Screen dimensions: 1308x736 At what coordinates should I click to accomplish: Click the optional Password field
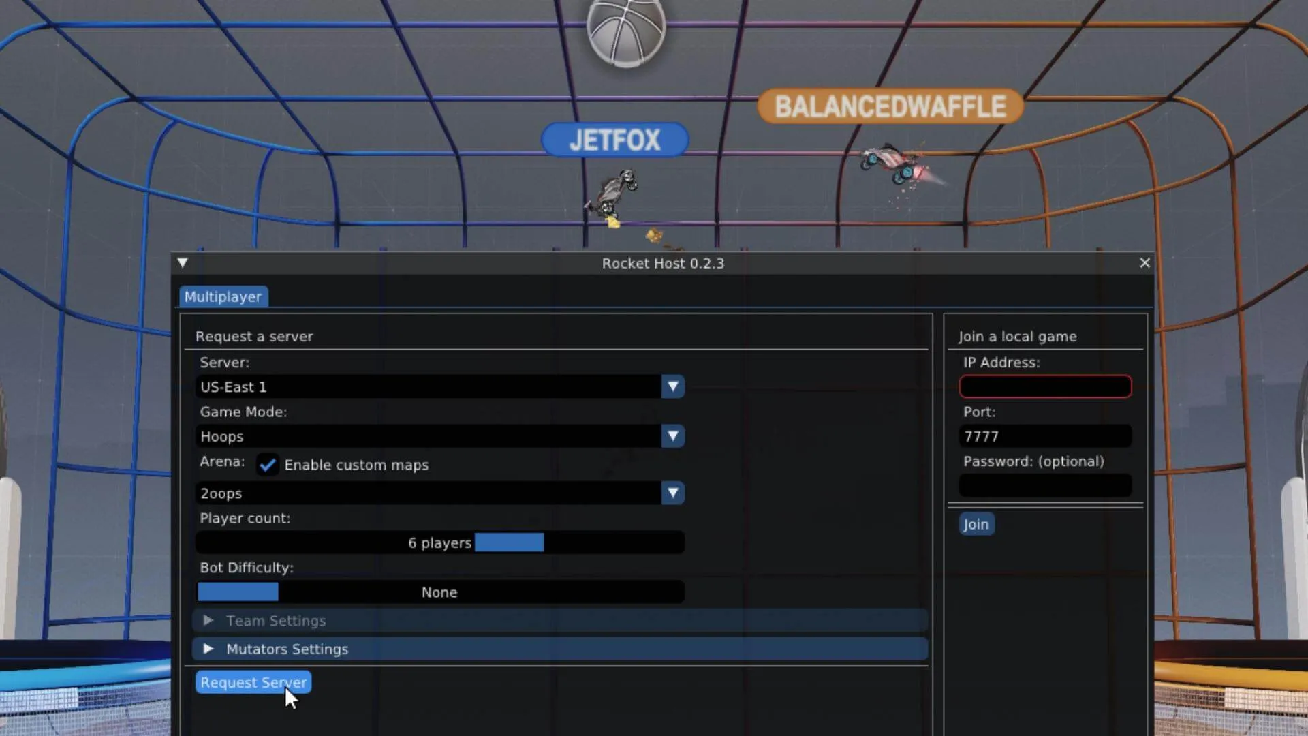(1045, 486)
